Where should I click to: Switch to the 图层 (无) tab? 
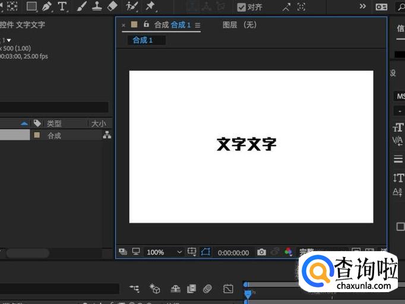pos(240,25)
